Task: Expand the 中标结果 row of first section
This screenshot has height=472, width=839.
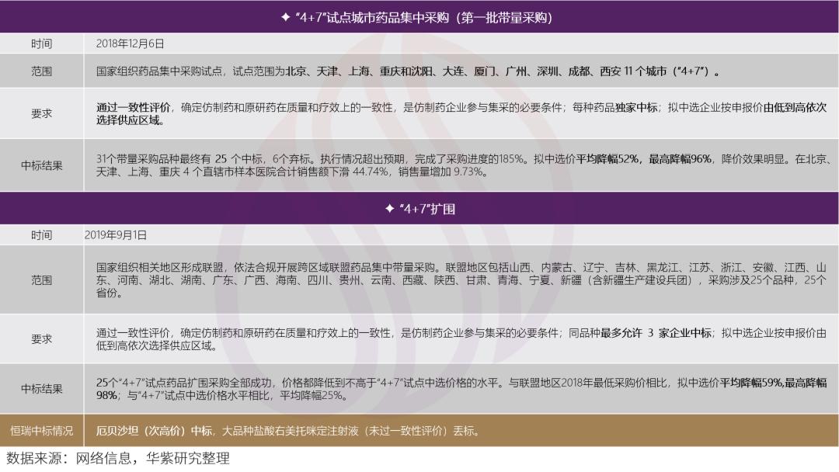Action: pos(43,164)
